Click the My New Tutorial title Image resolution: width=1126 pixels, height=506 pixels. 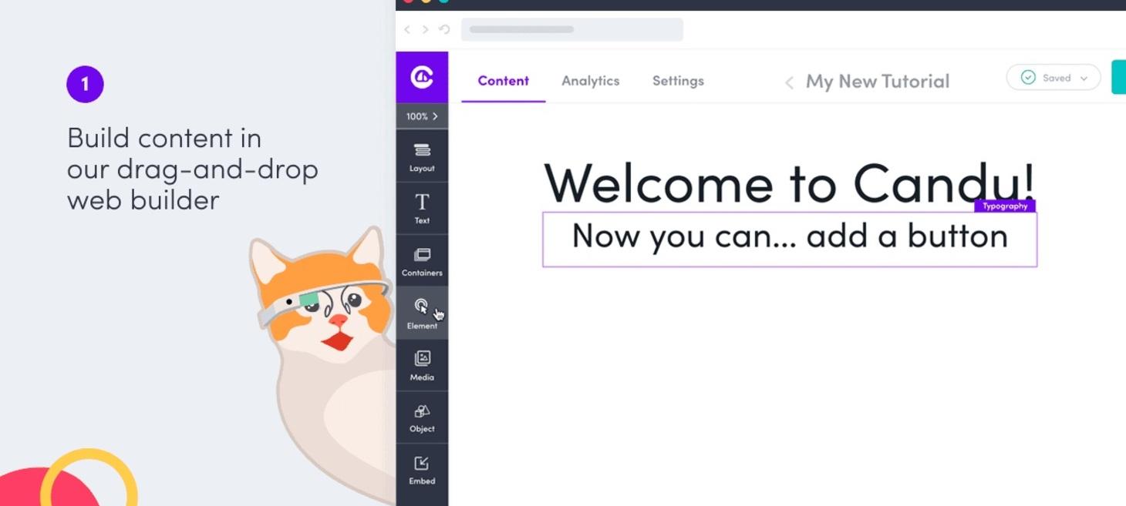[x=878, y=82]
